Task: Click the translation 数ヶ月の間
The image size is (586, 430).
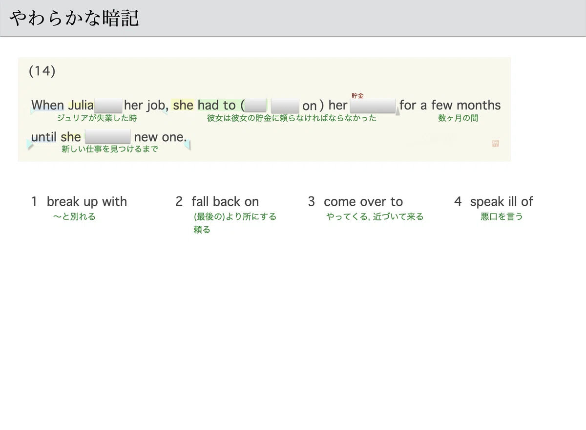Action: [x=458, y=118]
